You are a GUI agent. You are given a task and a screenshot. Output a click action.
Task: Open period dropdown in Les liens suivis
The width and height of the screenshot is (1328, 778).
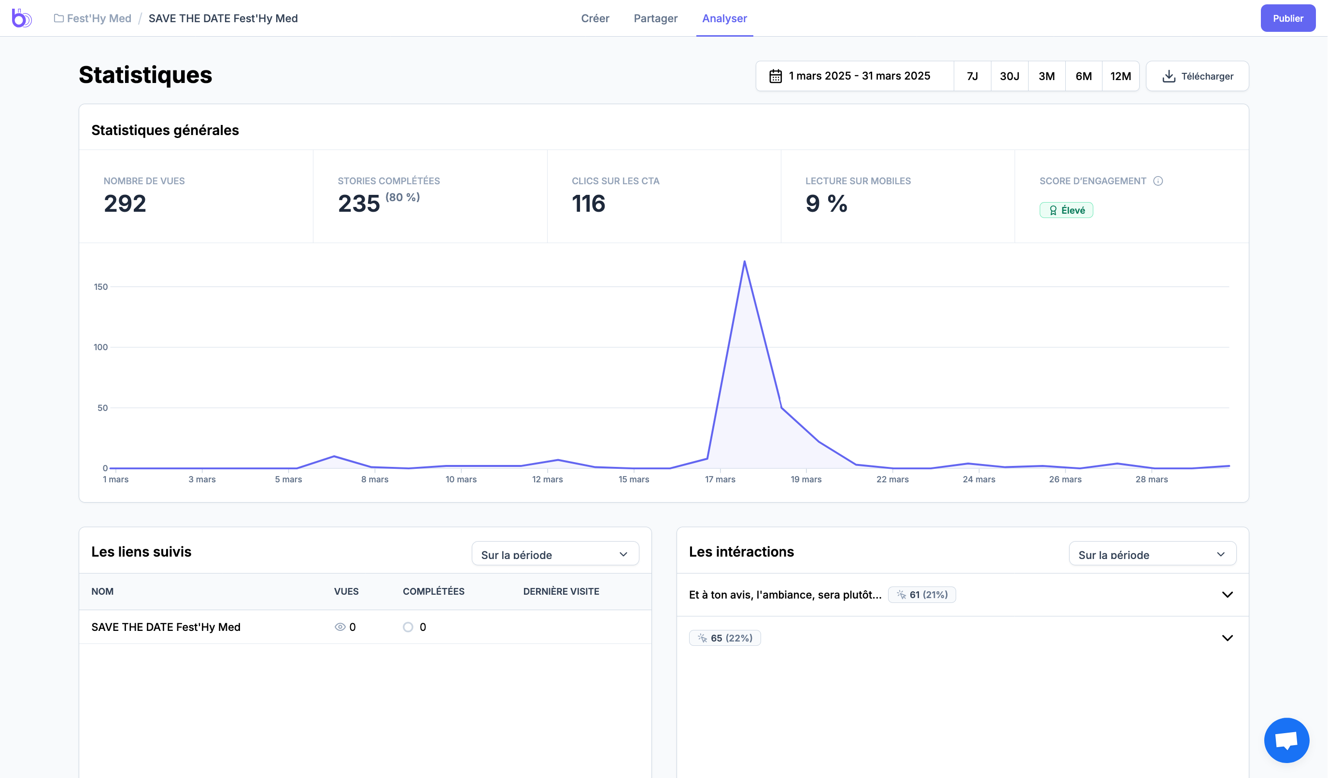pos(555,554)
